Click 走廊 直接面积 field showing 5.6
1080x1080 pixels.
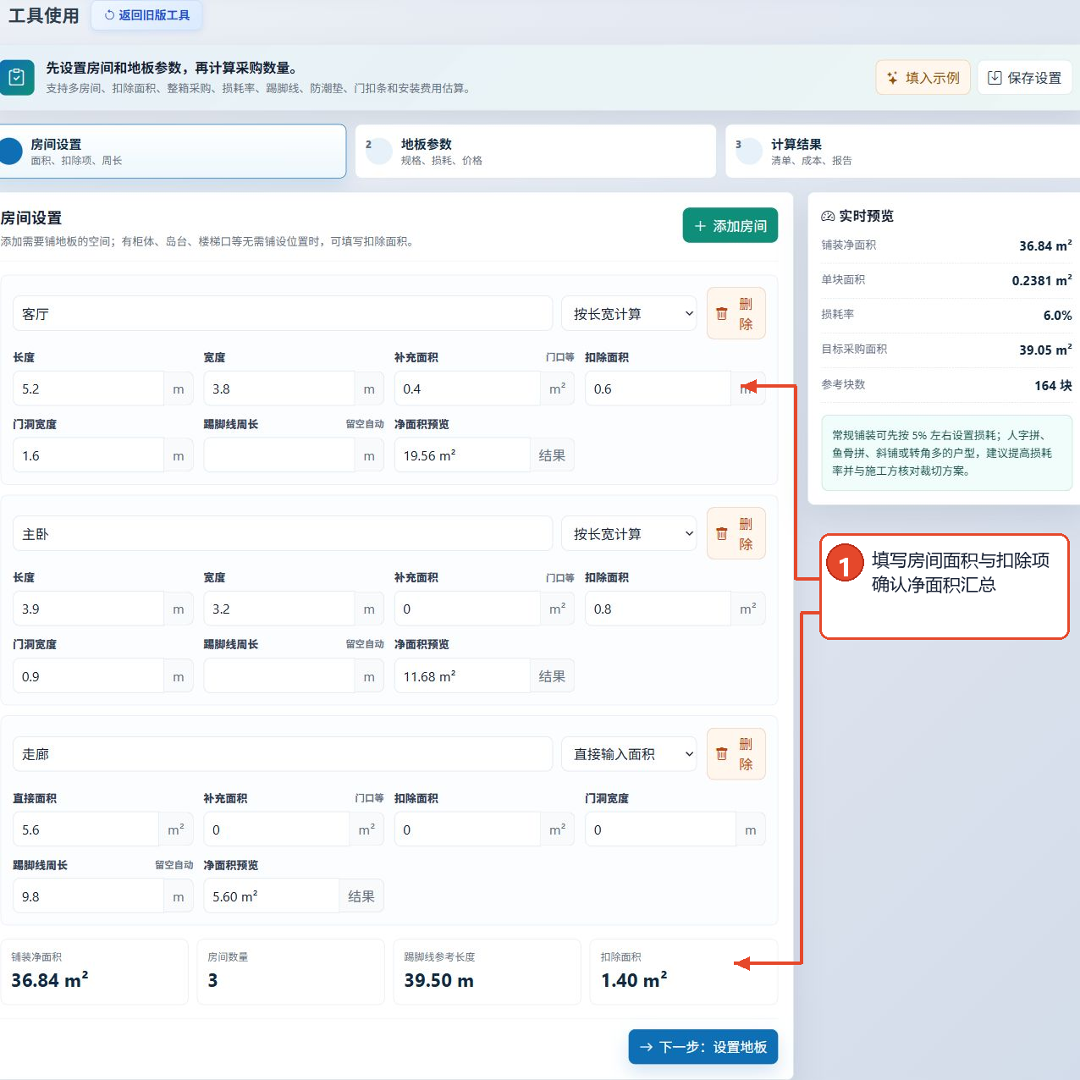click(x=85, y=829)
